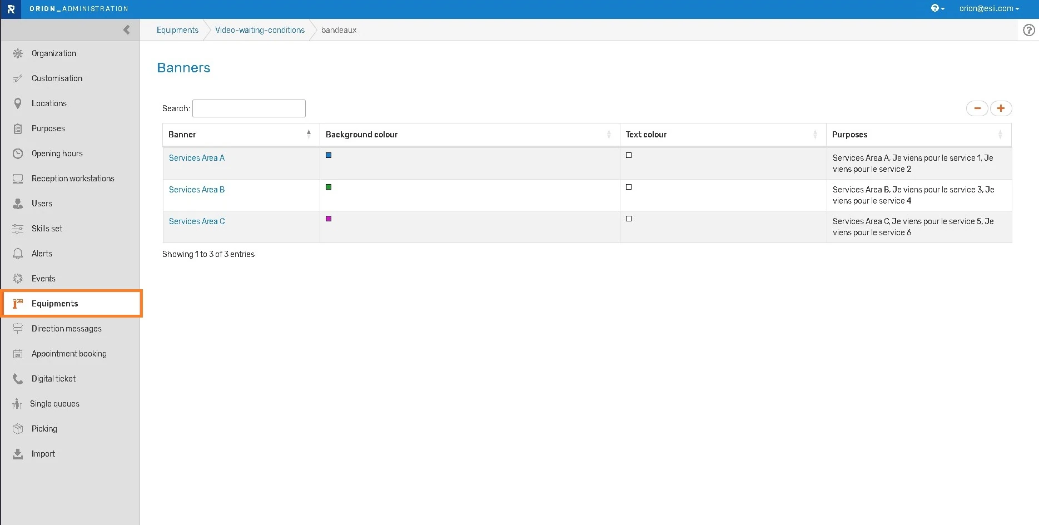Click the Users person icon

18,204
